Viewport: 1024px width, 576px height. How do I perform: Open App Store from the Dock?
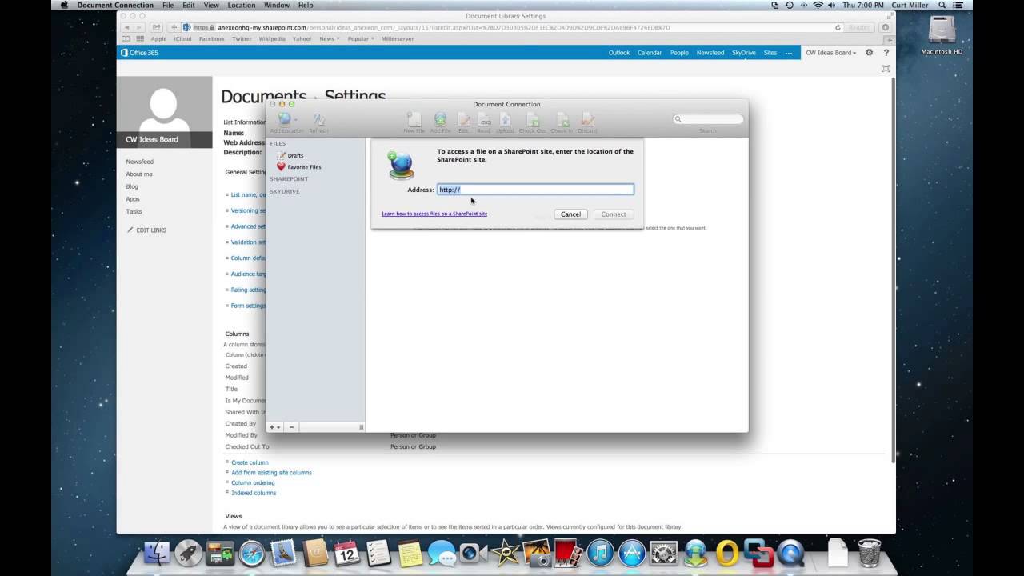pyautogui.click(x=631, y=553)
